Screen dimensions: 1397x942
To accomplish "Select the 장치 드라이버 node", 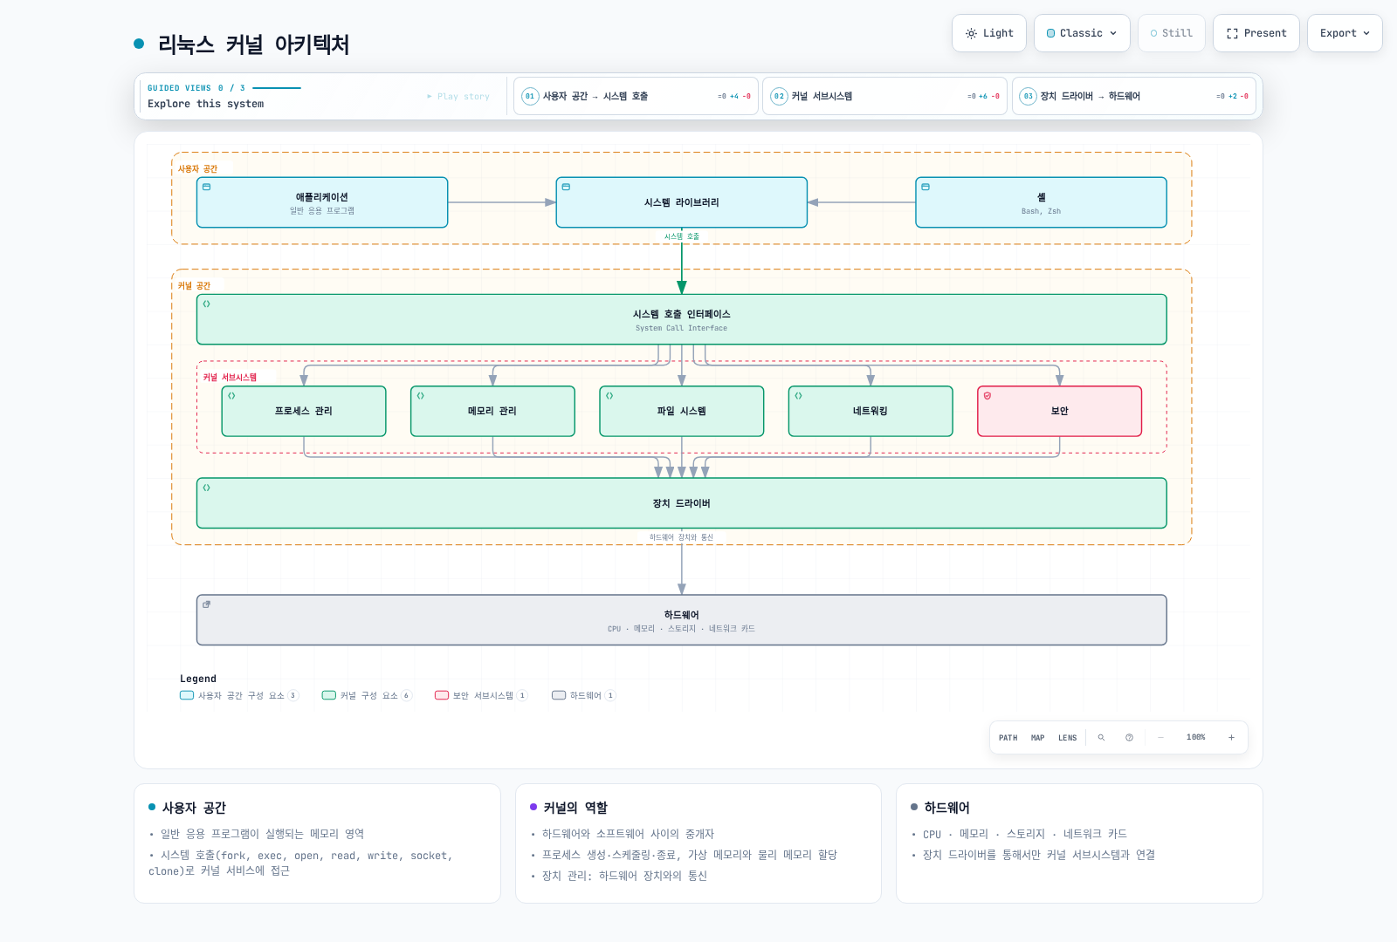I will click(682, 503).
